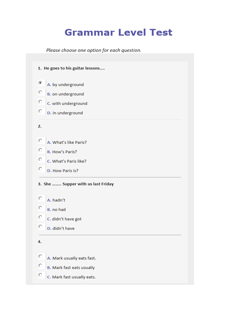Click the 'Grammar Level Test' title
The image size is (237, 317).
click(118, 33)
